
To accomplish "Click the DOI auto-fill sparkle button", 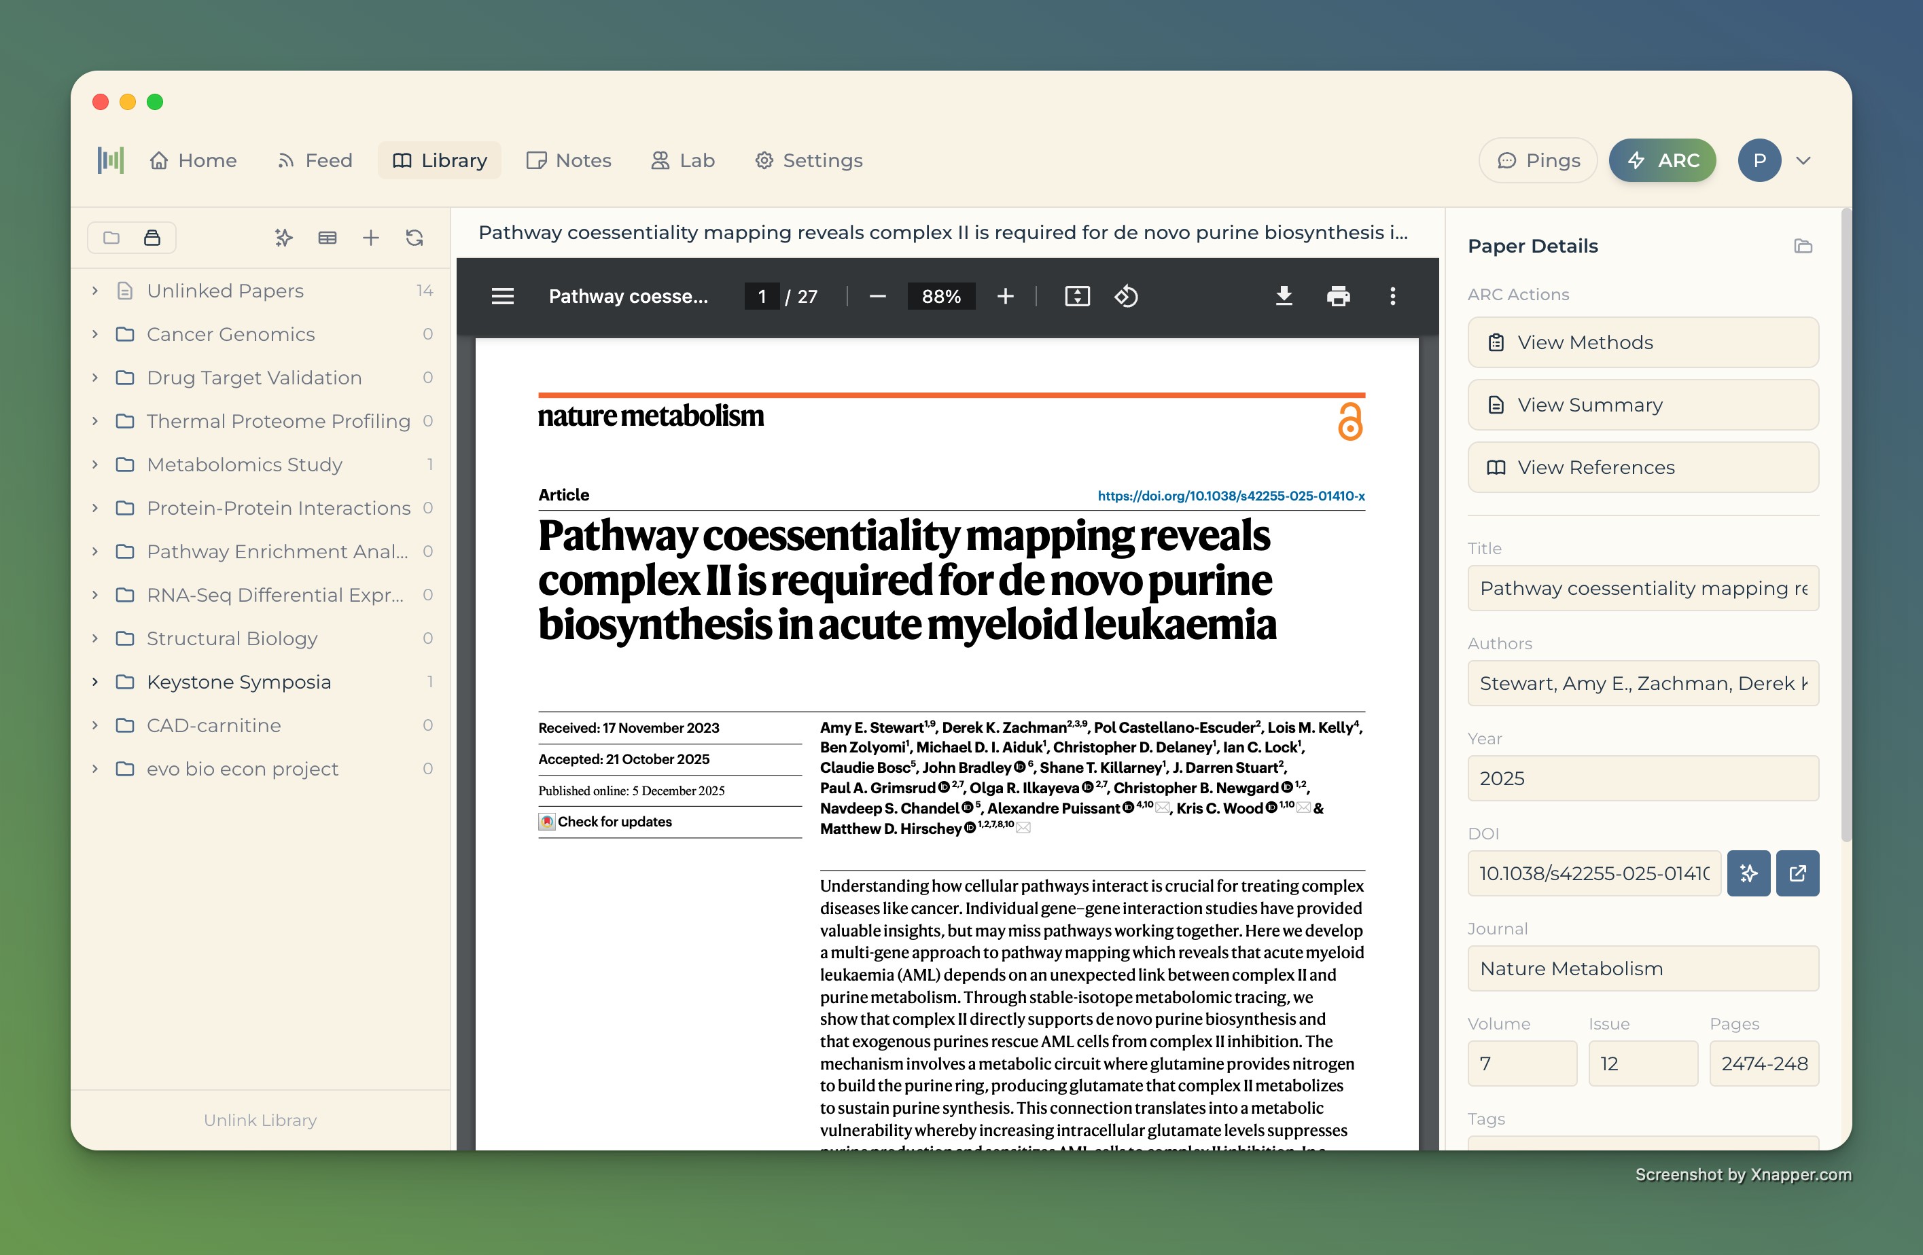I will pyautogui.click(x=1748, y=873).
